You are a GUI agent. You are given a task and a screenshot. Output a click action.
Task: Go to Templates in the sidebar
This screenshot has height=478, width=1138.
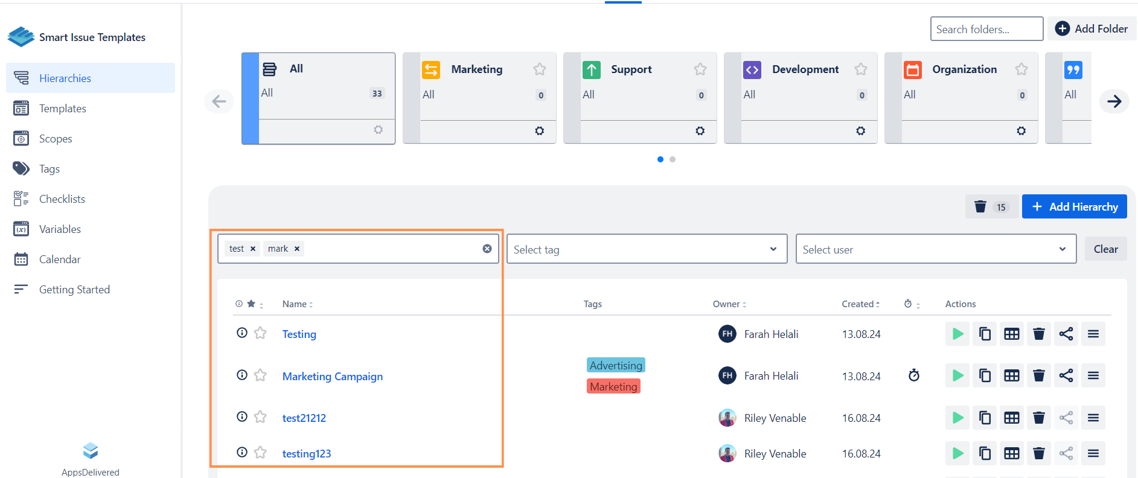pyautogui.click(x=62, y=109)
